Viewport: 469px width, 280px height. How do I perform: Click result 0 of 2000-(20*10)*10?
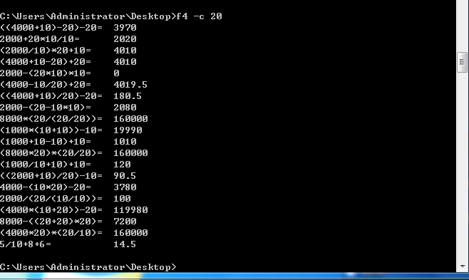click(x=117, y=73)
